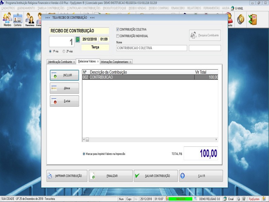Switch to Informações Complementares tab

[x=116, y=62]
